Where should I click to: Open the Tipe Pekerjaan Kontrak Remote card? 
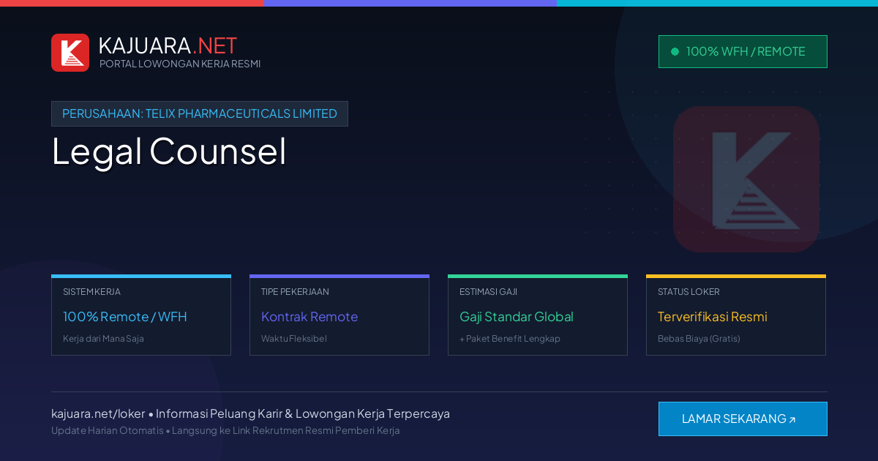[x=339, y=315]
